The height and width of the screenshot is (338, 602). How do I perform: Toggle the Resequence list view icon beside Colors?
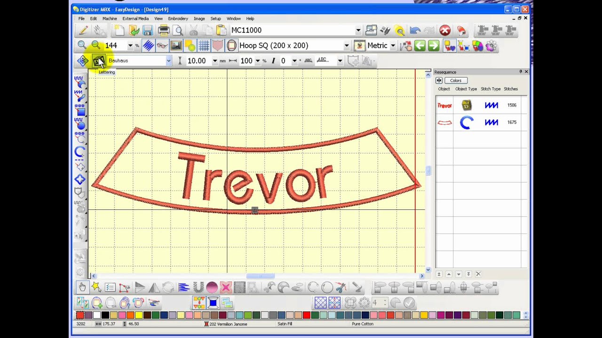[439, 80]
